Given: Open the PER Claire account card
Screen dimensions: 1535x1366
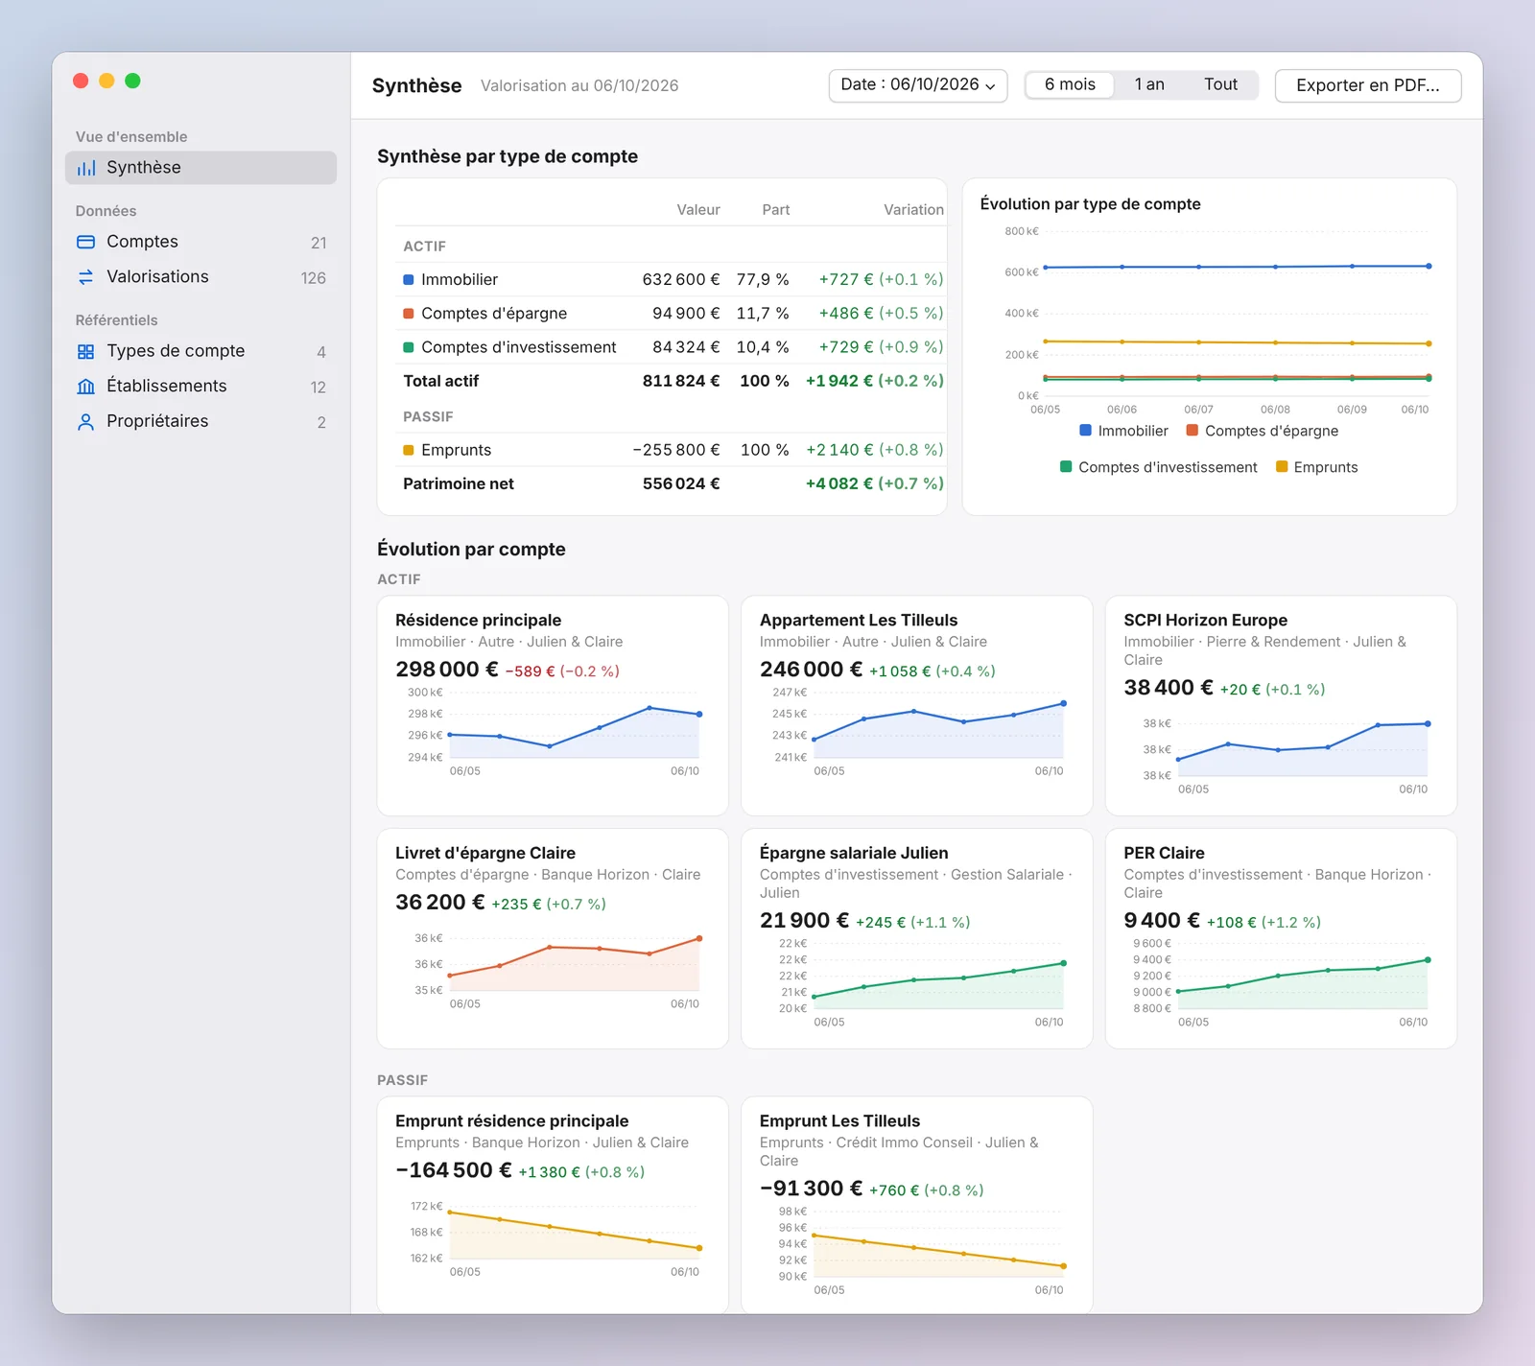Looking at the screenshot, I should click(x=1281, y=939).
